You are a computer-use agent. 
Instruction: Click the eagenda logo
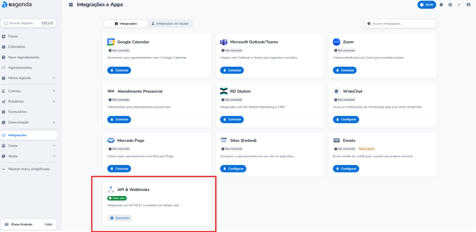point(17,4)
